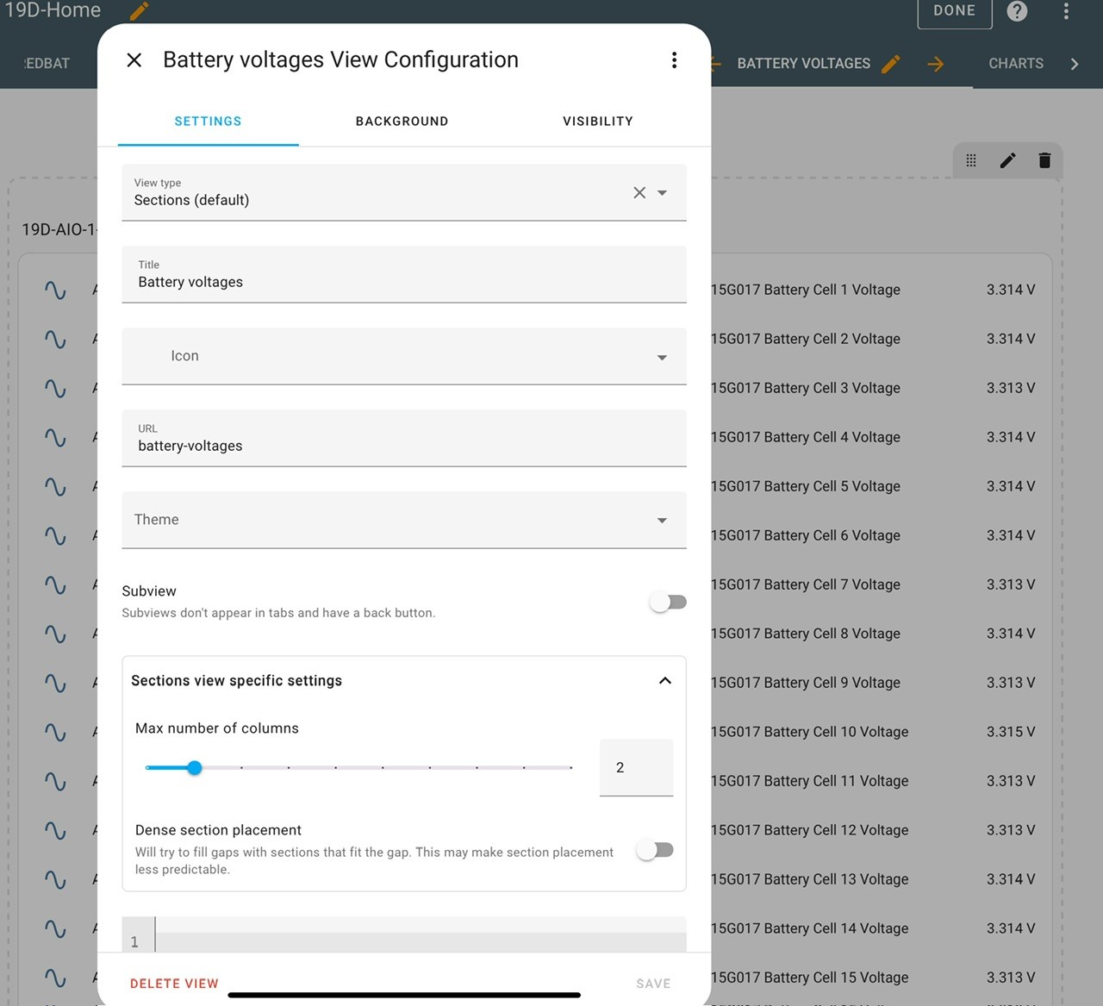
Task: Switch to the Settings tab
Action: coord(208,122)
